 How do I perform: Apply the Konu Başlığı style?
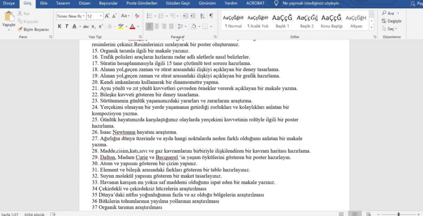(x=331, y=21)
